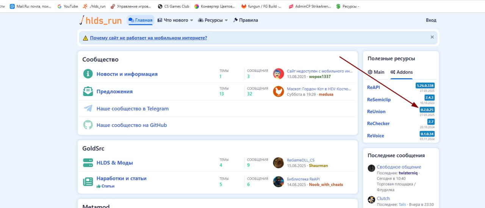Click the newspaper icon beside Наработки и статьи
Viewport: 485px width, 208px height.
pyautogui.click(x=88, y=182)
